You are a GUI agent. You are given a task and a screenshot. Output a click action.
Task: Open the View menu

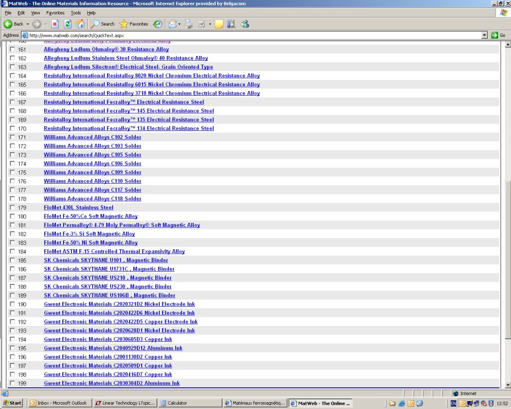[x=36, y=13]
